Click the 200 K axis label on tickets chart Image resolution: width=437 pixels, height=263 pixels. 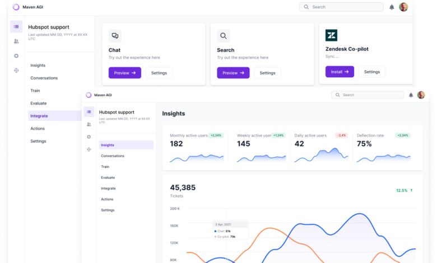click(175, 209)
